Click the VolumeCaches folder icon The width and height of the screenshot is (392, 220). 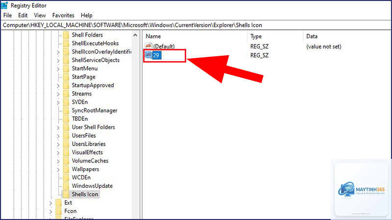click(x=66, y=161)
